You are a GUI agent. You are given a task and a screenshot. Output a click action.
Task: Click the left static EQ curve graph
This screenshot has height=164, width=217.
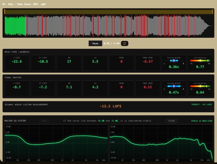point(56,143)
